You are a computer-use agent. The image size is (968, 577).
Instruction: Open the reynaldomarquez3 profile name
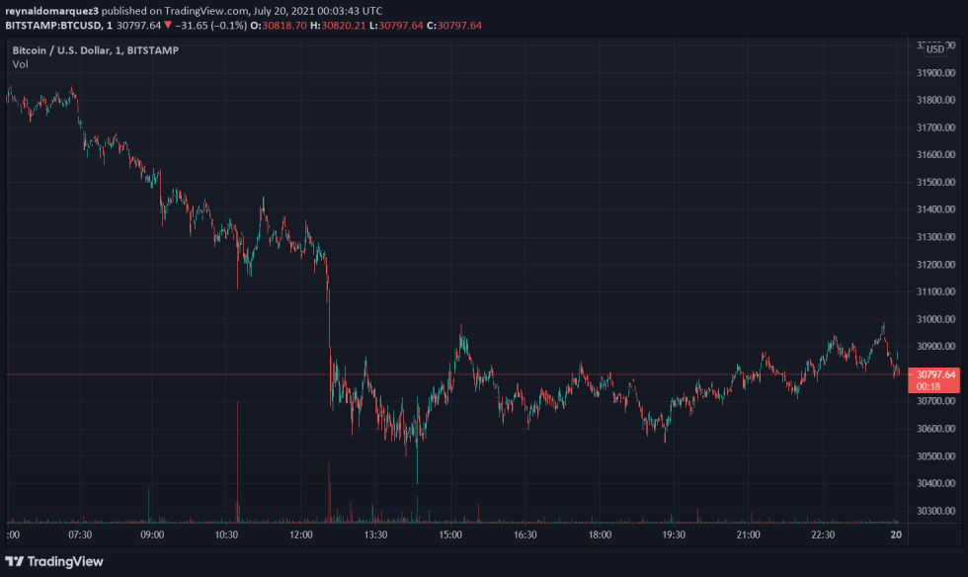point(54,11)
